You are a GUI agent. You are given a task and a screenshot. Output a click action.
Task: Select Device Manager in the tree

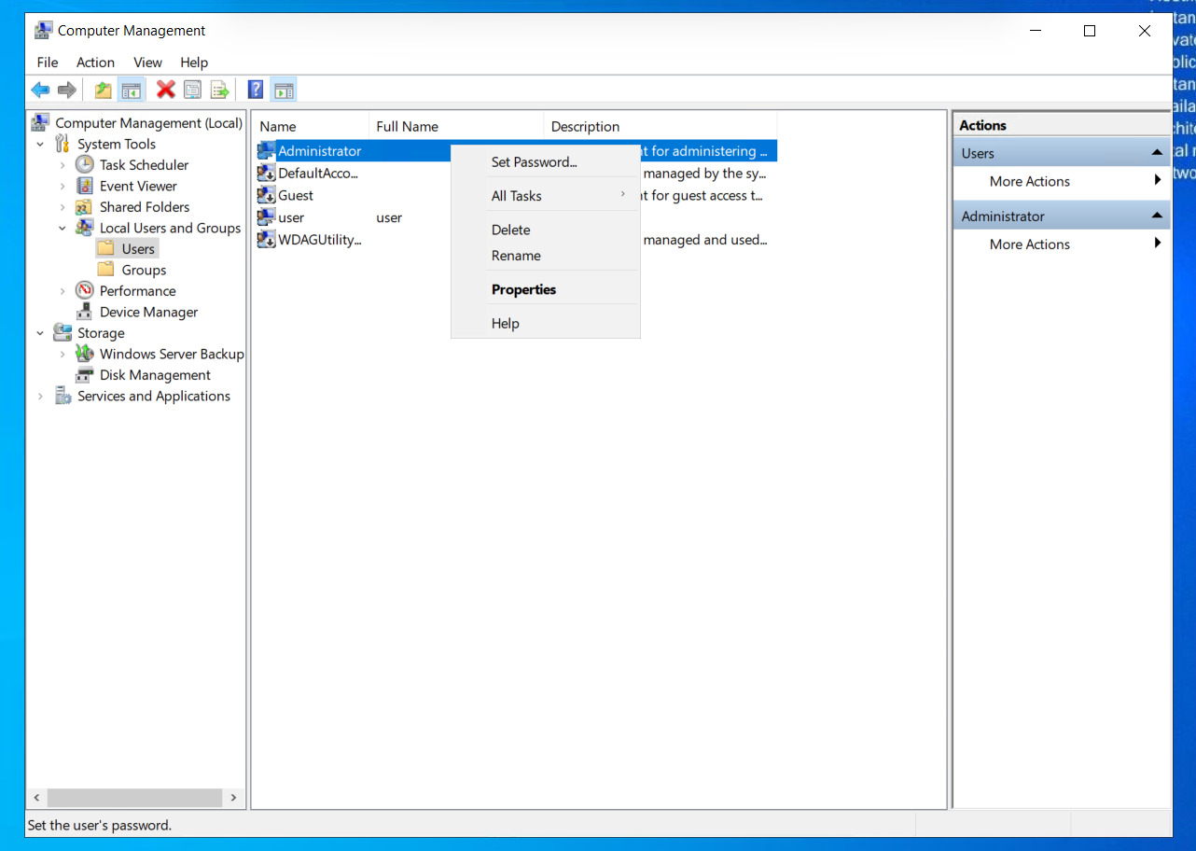click(148, 312)
